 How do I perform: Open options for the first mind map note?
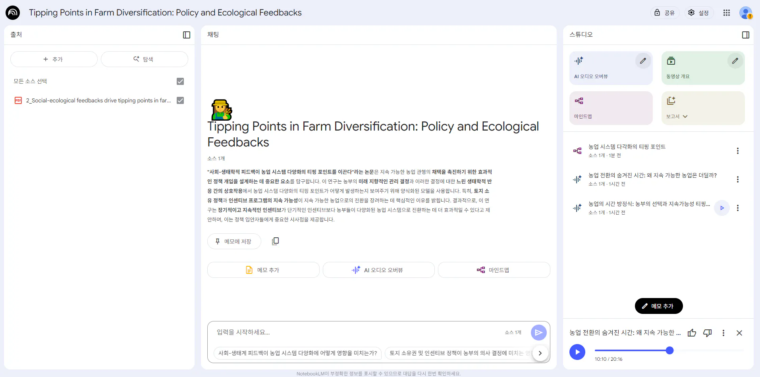click(737, 151)
